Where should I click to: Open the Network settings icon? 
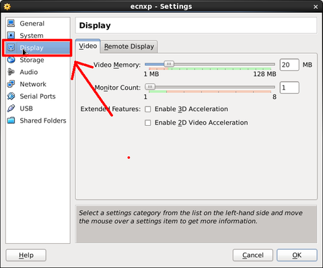point(11,84)
